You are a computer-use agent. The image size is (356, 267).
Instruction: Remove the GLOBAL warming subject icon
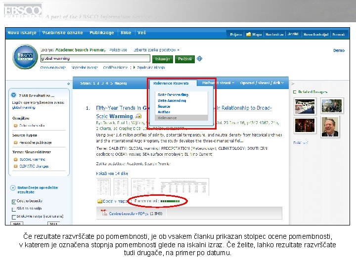(15, 159)
